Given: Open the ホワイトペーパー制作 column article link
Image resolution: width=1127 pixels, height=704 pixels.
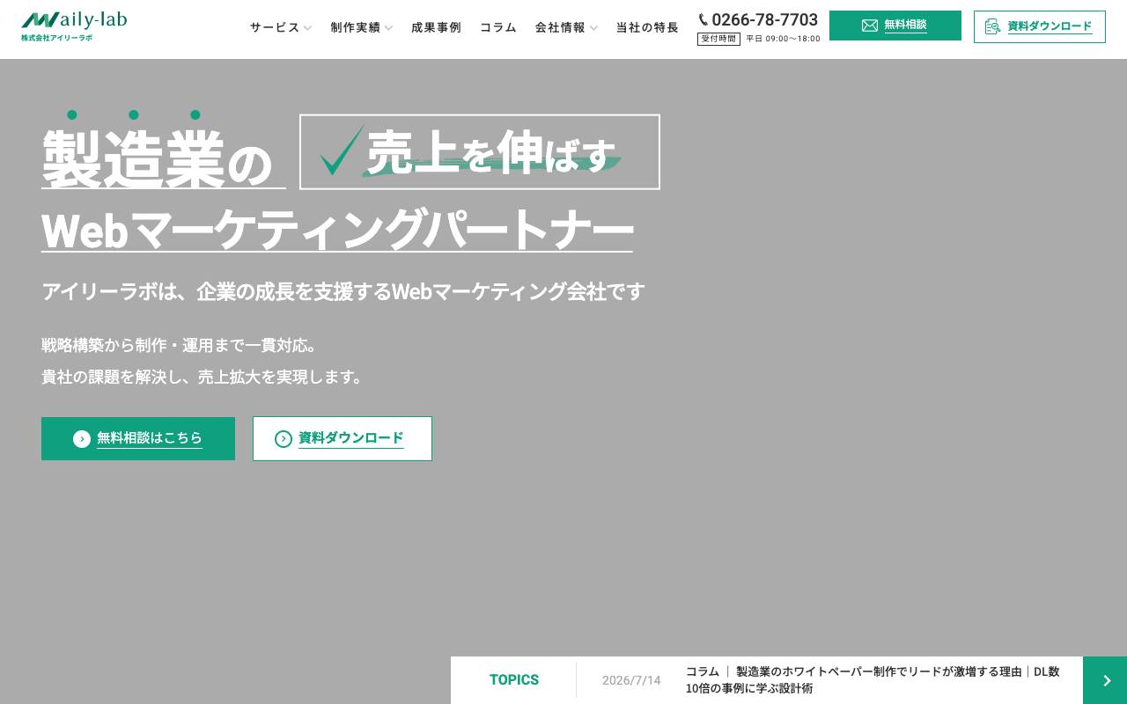Looking at the screenshot, I should (873, 680).
